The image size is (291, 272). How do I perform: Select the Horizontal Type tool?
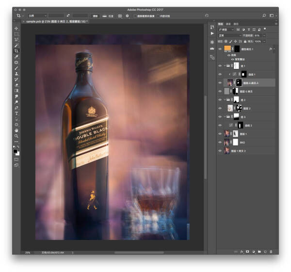(16, 113)
